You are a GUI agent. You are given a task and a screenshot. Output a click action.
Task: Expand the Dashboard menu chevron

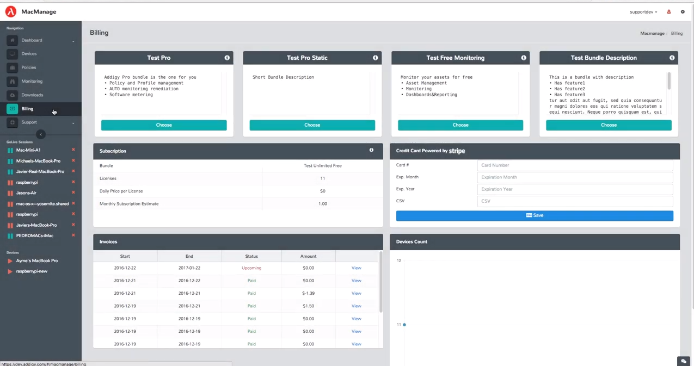point(73,41)
